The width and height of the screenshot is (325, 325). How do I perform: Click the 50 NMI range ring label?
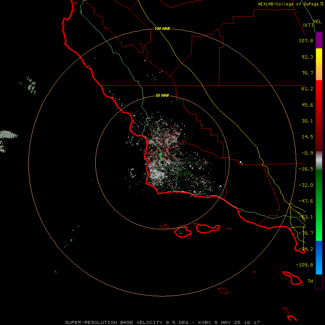pos(162,96)
